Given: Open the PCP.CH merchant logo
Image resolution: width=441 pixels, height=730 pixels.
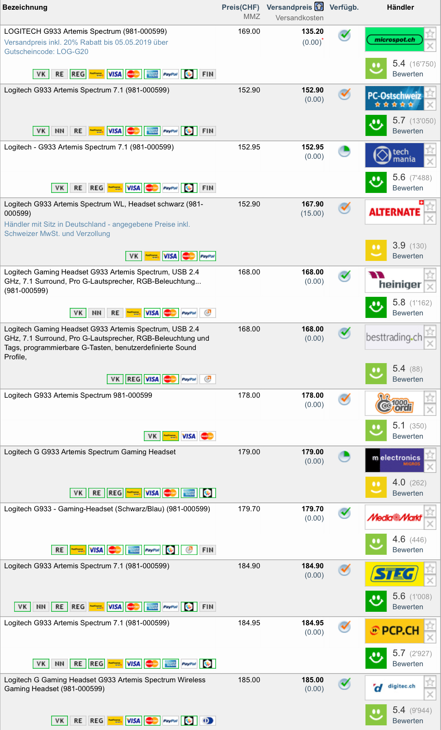Looking at the screenshot, I should point(394,631).
